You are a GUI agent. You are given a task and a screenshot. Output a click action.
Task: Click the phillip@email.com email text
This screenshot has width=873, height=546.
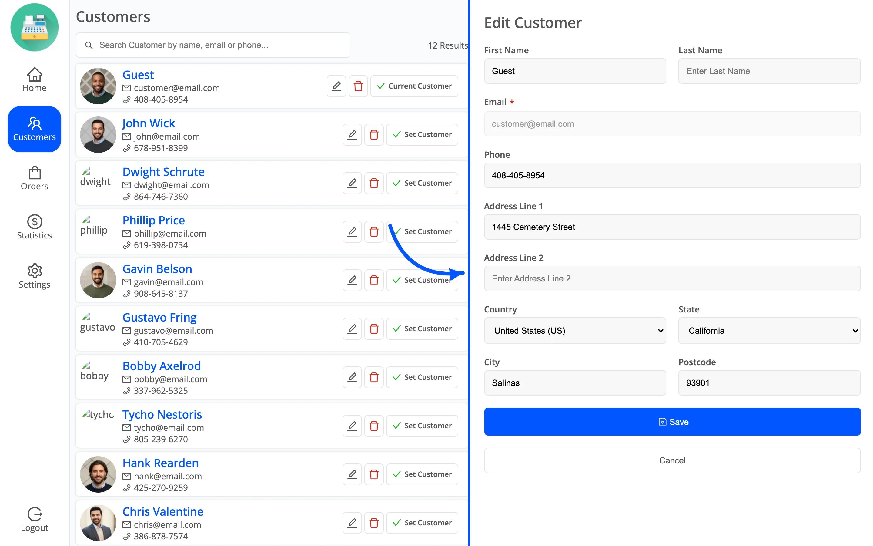pos(170,234)
